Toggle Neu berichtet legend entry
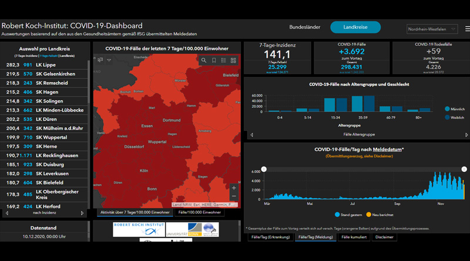Screen dimensions: 470x261 click(x=380, y=215)
